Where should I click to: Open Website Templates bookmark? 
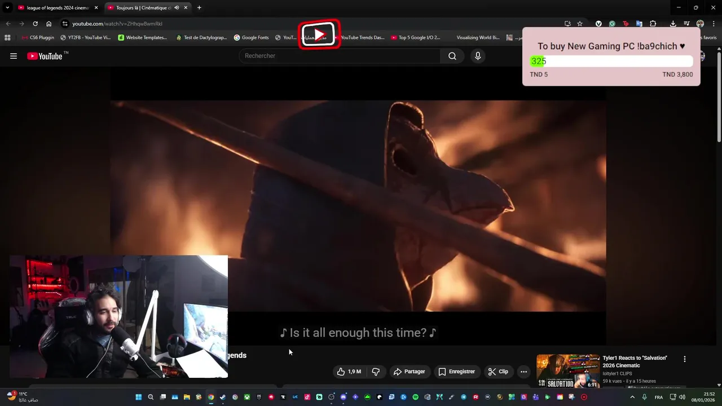click(143, 38)
